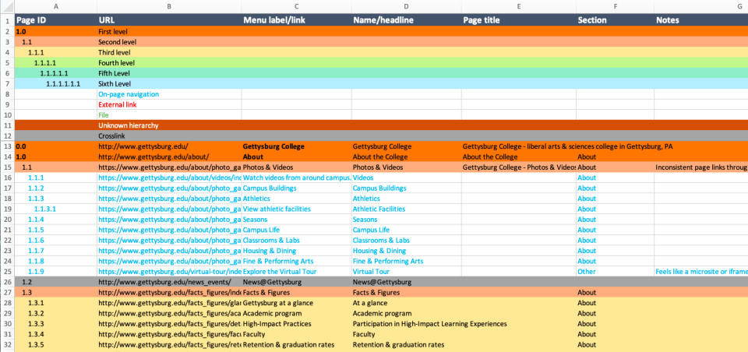Click the 'Page ID' header cell
Image resolution: width=748 pixels, height=352 pixels.
point(56,20)
